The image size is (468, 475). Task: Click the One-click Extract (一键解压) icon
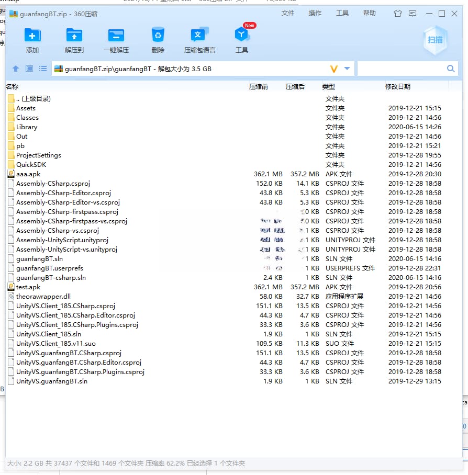coord(116,36)
